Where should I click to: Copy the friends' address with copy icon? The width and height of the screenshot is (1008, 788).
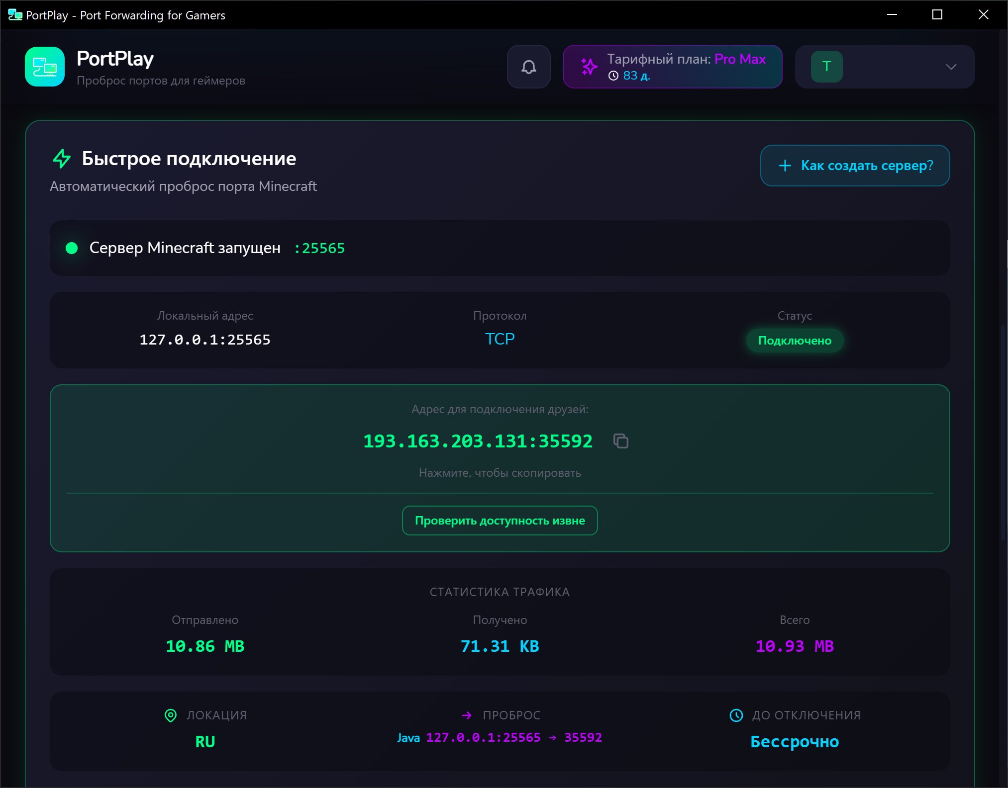[x=620, y=441]
